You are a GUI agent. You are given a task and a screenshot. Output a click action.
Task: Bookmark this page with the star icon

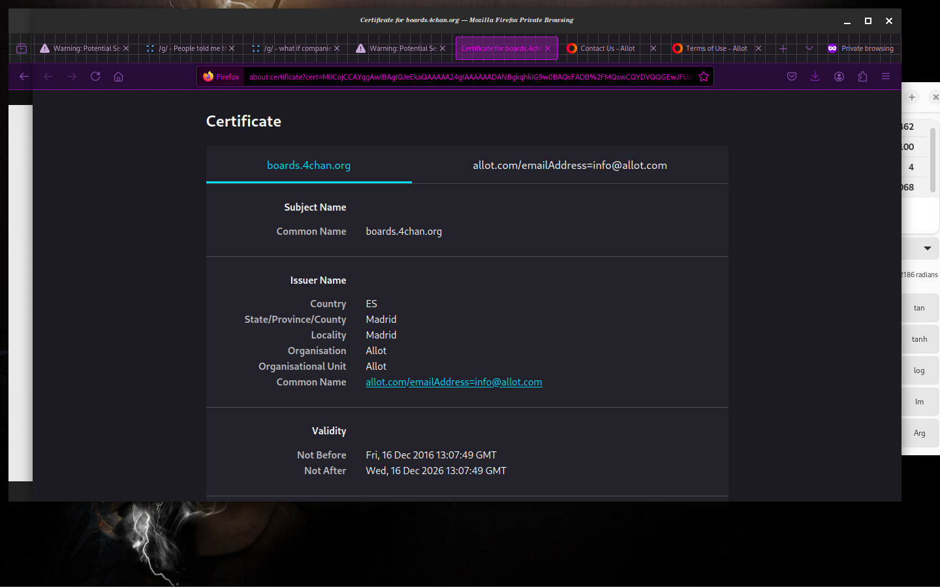click(x=704, y=76)
